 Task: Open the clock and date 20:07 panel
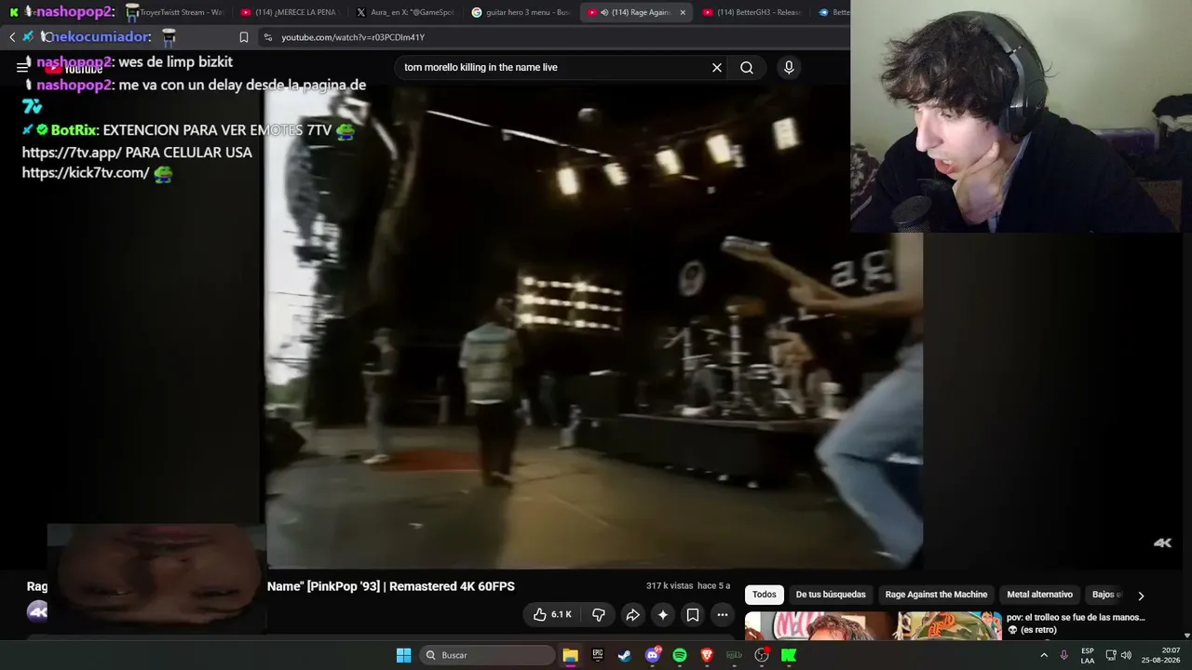(x=1162, y=655)
